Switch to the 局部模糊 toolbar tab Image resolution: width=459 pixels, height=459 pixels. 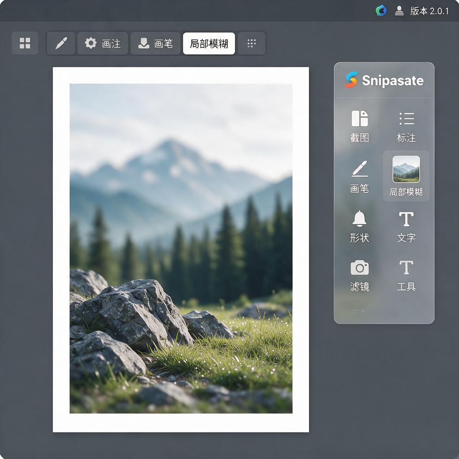pos(209,43)
